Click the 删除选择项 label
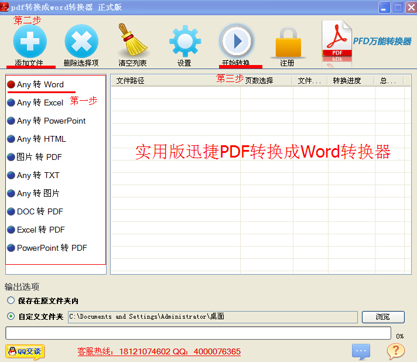417x362 pixels. point(81,63)
